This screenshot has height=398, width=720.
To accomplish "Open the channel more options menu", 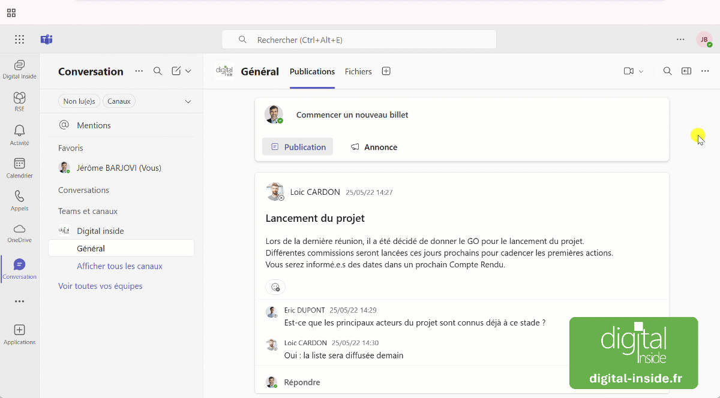I will point(704,71).
